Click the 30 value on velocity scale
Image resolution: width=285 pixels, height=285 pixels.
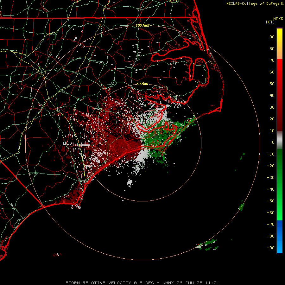click(x=272, y=107)
